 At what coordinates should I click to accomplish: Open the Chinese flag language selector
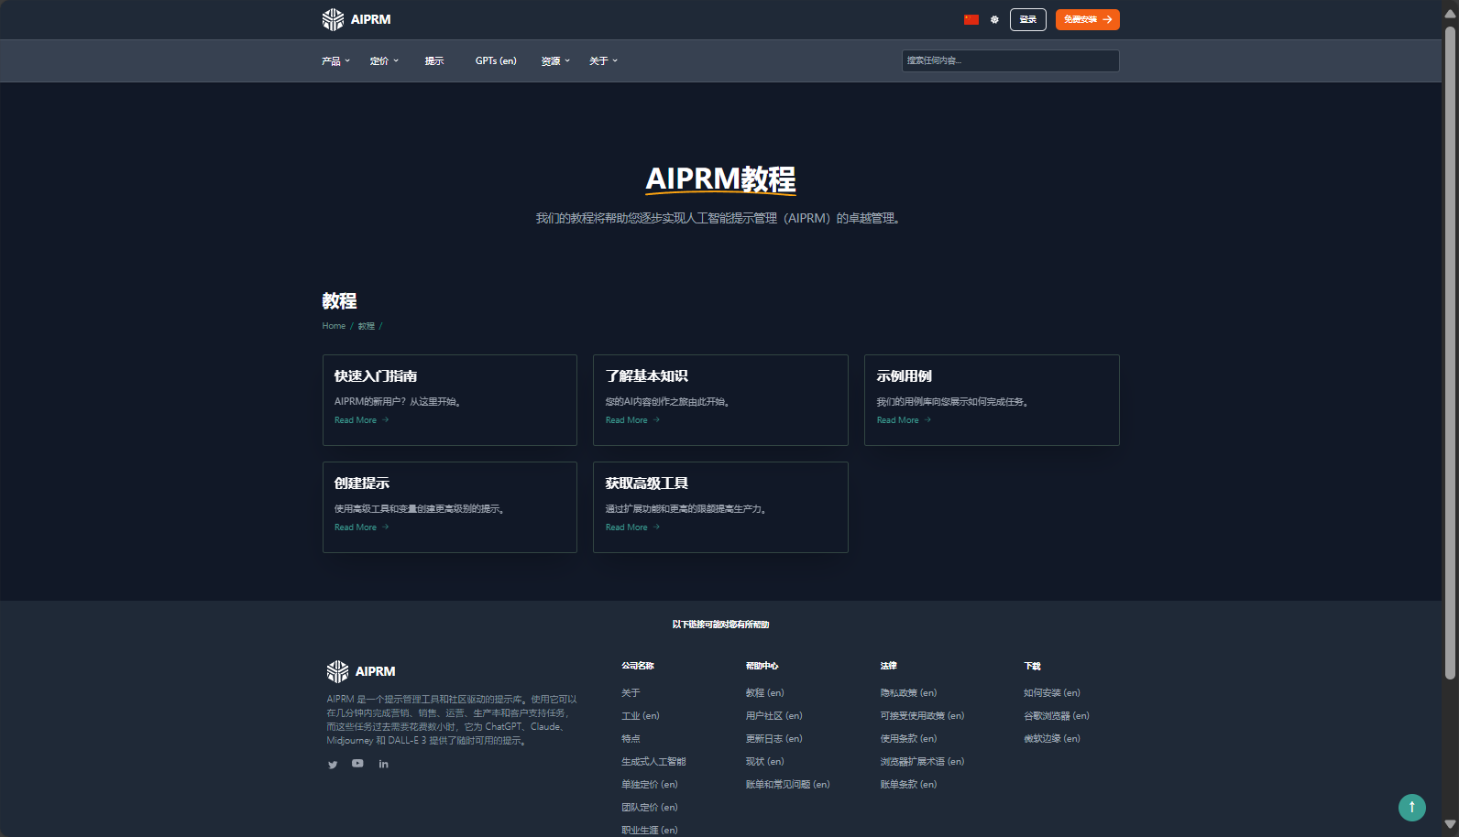pos(971,19)
